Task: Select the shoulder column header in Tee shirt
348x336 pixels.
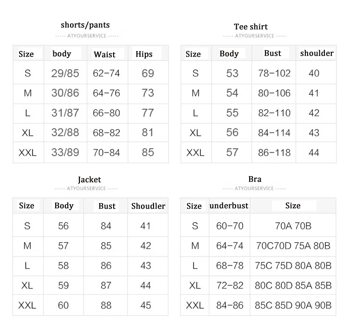Action: click(x=317, y=53)
